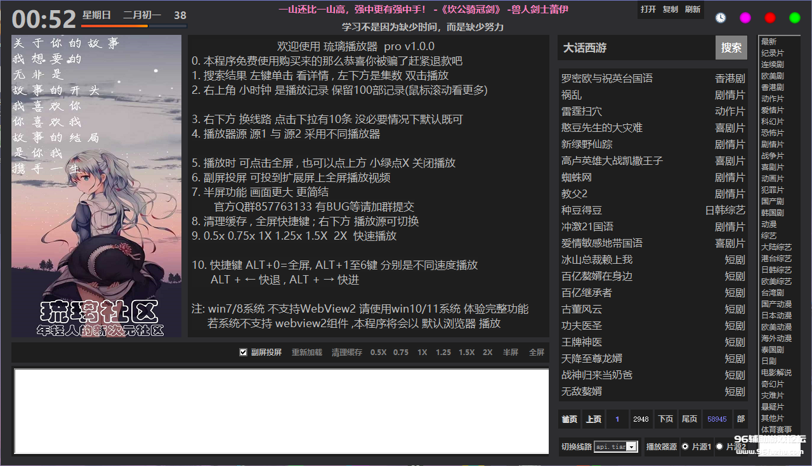812x466 pixels.
Task: Click the 琉璃社区 anime poster image
Action: (x=98, y=186)
